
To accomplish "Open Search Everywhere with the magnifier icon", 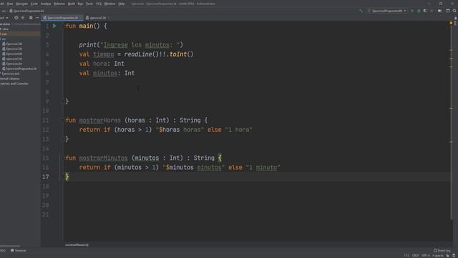I will (454, 11).
